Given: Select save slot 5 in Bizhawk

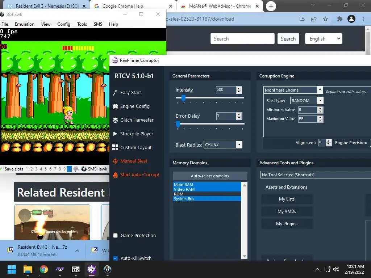Looking at the screenshot, I should (46, 169).
